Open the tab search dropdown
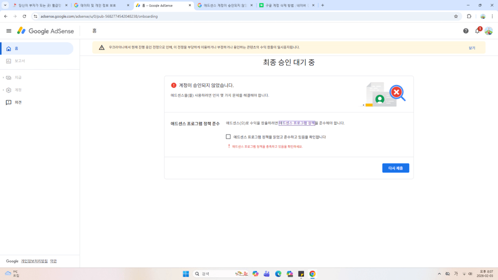This screenshot has height=280, width=498. pyautogui.click(x=5, y=5)
